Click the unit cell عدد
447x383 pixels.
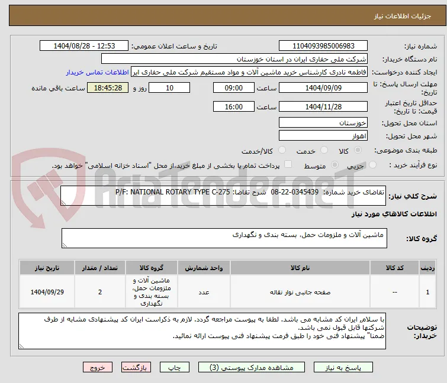pyautogui.click(x=204, y=292)
